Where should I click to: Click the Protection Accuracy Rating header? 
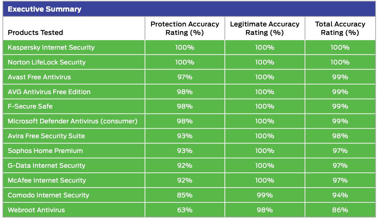click(185, 28)
